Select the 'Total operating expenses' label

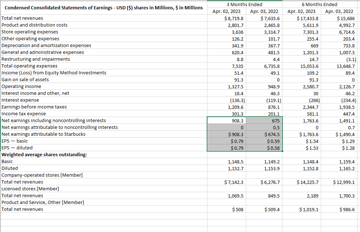tap(29, 66)
